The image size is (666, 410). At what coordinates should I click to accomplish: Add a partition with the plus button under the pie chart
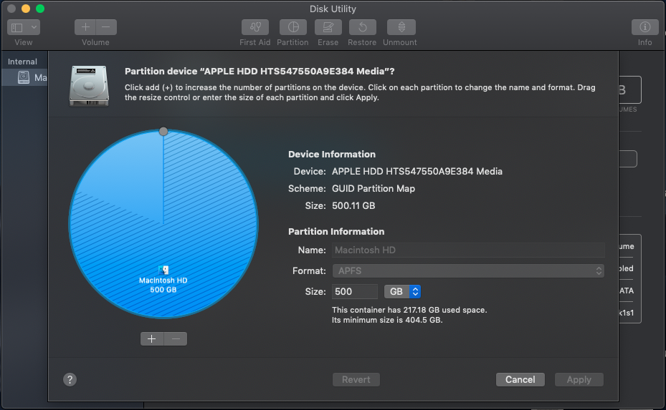coord(152,339)
